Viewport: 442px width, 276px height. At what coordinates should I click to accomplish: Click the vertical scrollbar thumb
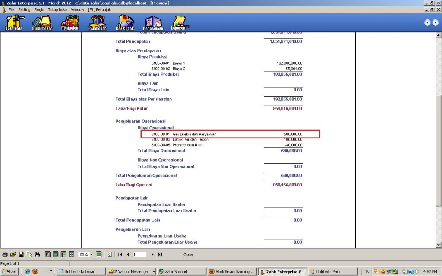pyautogui.click(x=439, y=151)
